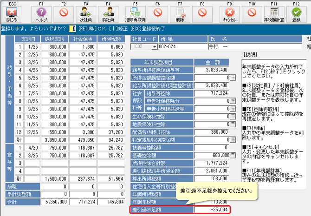Click the 登録 register icon

(x=296, y=14)
